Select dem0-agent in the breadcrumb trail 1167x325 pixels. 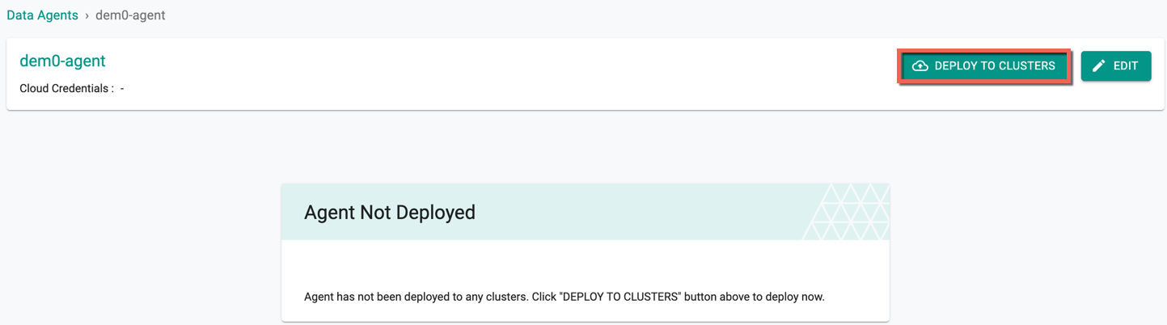click(x=130, y=15)
